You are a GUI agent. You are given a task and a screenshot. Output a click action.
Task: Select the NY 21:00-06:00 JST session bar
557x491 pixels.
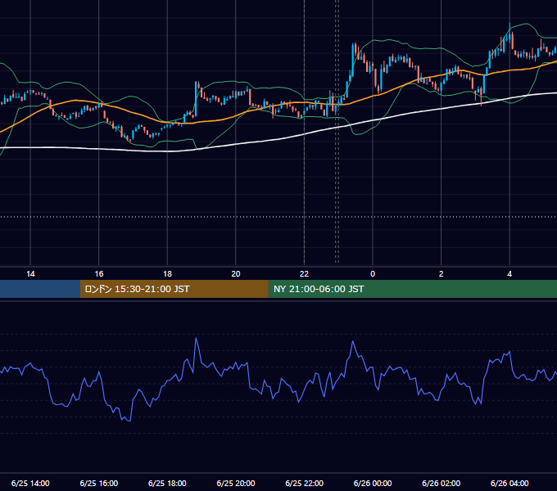(412, 289)
